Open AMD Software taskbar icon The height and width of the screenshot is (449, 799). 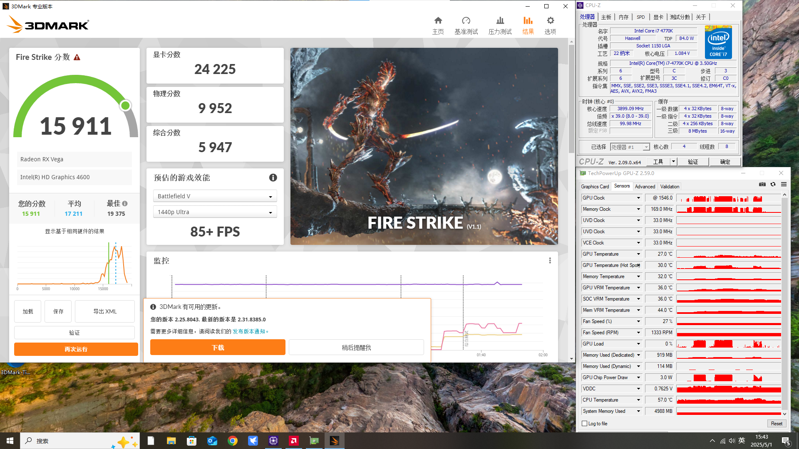click(294, 441)
